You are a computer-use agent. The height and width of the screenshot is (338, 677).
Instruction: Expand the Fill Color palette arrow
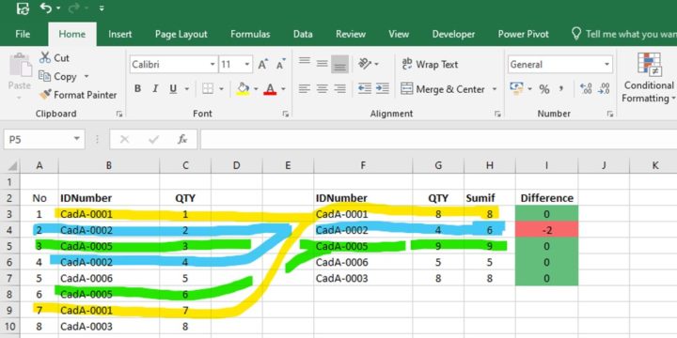(x=256, y=89)
